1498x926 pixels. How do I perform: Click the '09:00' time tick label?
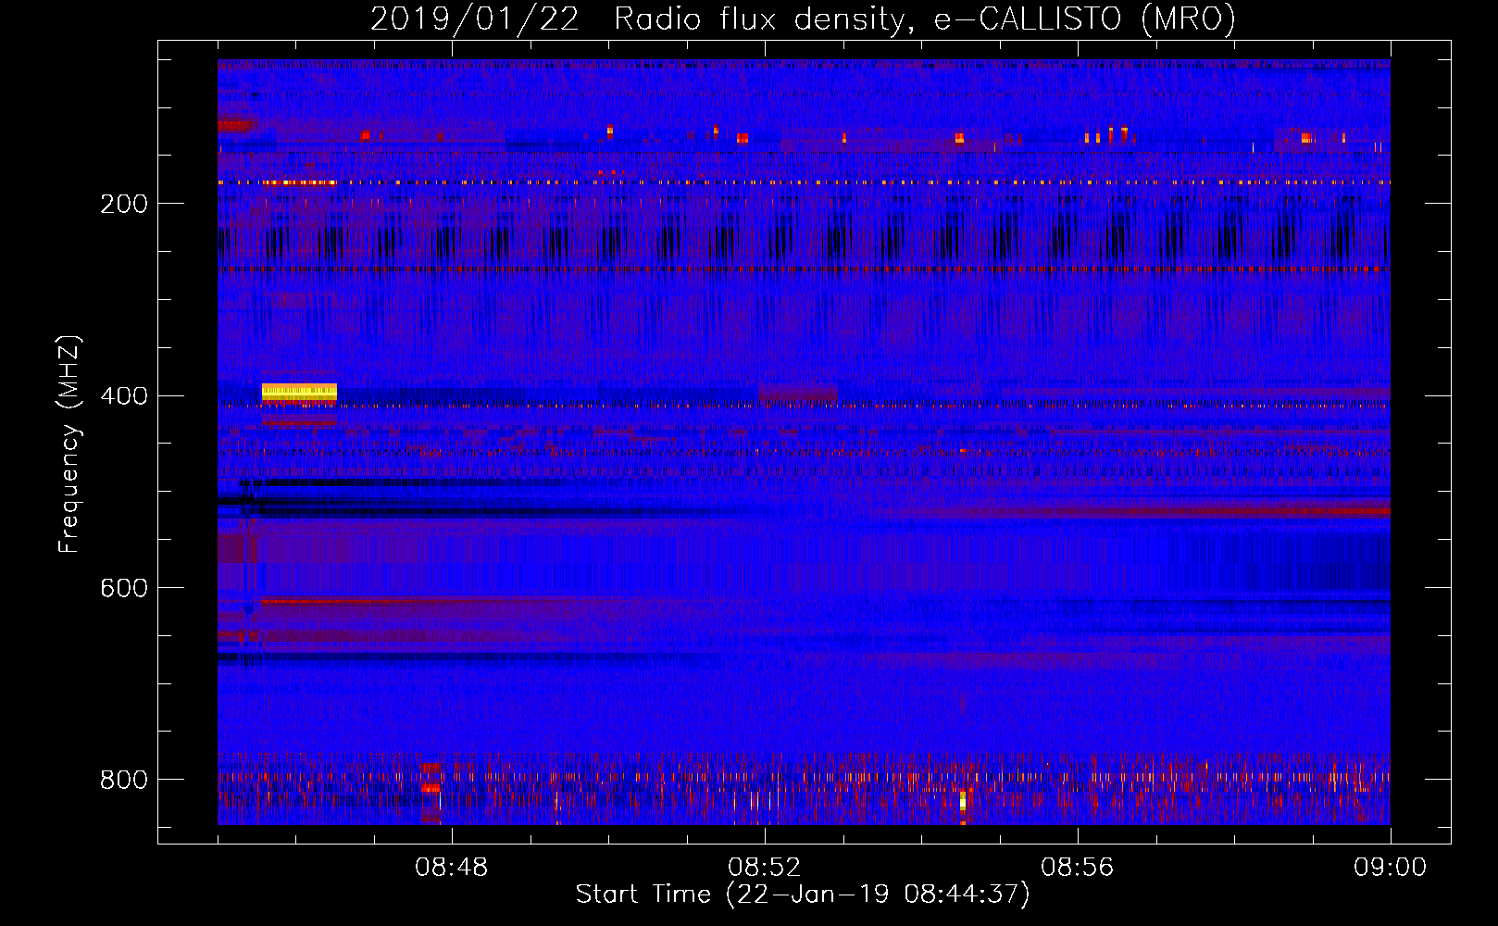point(1391,868)
